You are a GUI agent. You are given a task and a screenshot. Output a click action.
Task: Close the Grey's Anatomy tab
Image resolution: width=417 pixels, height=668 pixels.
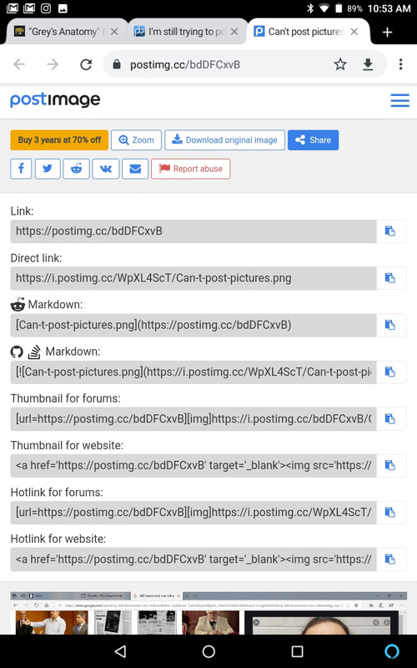pyautogui.click(x=114, y=32)
